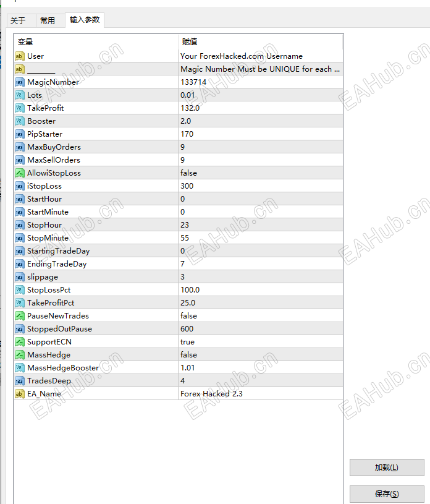
Task: Click the MaxBuyOrders variable name
Action: coord(54,147)
